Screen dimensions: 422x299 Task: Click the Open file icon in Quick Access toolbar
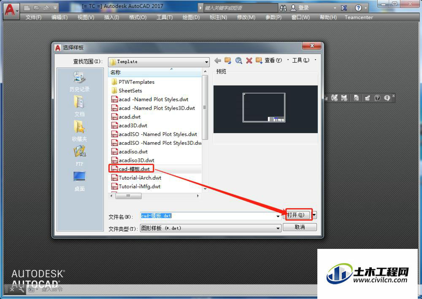point(37,8)
